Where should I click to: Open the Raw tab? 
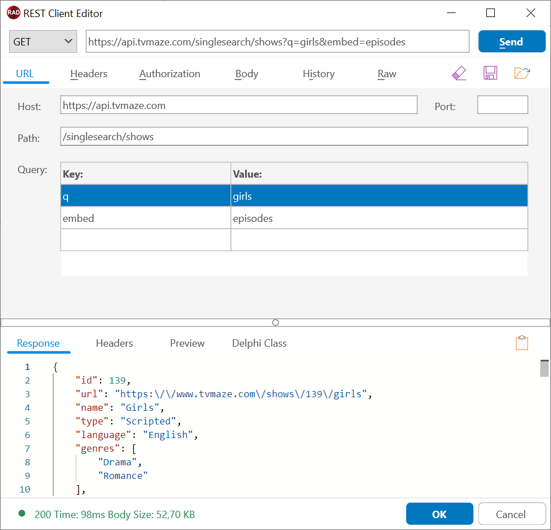[x=387, y=74]
